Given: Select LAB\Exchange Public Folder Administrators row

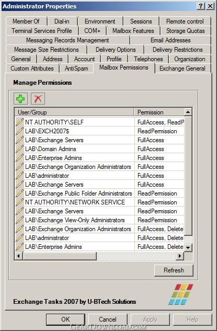Looking at the screenshot, I should coord(100,193).
